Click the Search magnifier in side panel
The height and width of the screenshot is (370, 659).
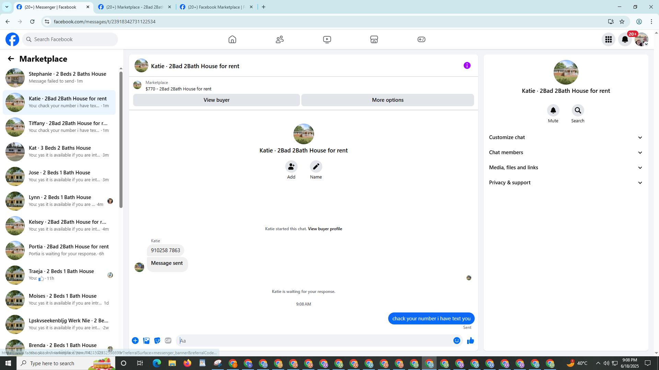[x=578, y=110]
